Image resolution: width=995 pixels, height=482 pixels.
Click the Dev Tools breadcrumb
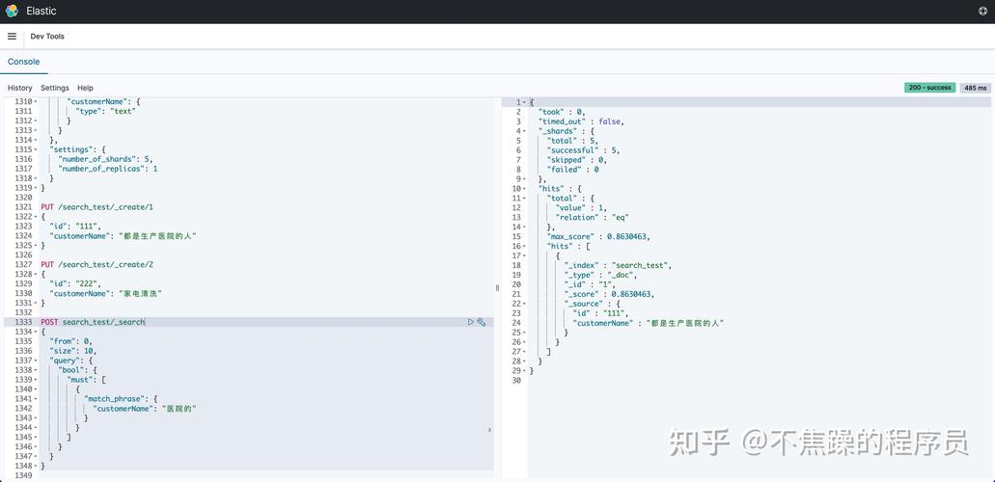click(x=47, y=37)
